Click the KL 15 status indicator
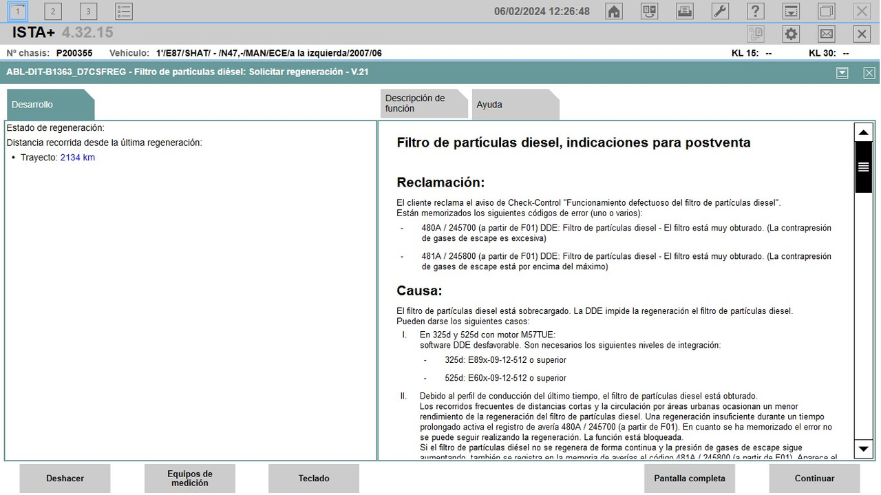881x495 pixels. point(751,53)
